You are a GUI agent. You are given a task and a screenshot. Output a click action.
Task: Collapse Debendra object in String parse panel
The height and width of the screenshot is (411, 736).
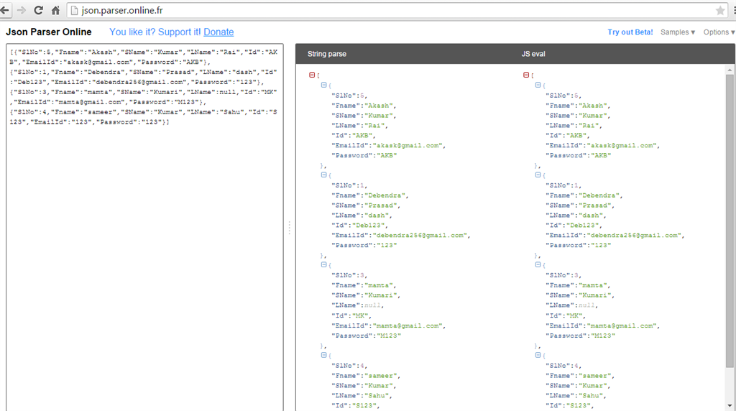tap(324, 175)
